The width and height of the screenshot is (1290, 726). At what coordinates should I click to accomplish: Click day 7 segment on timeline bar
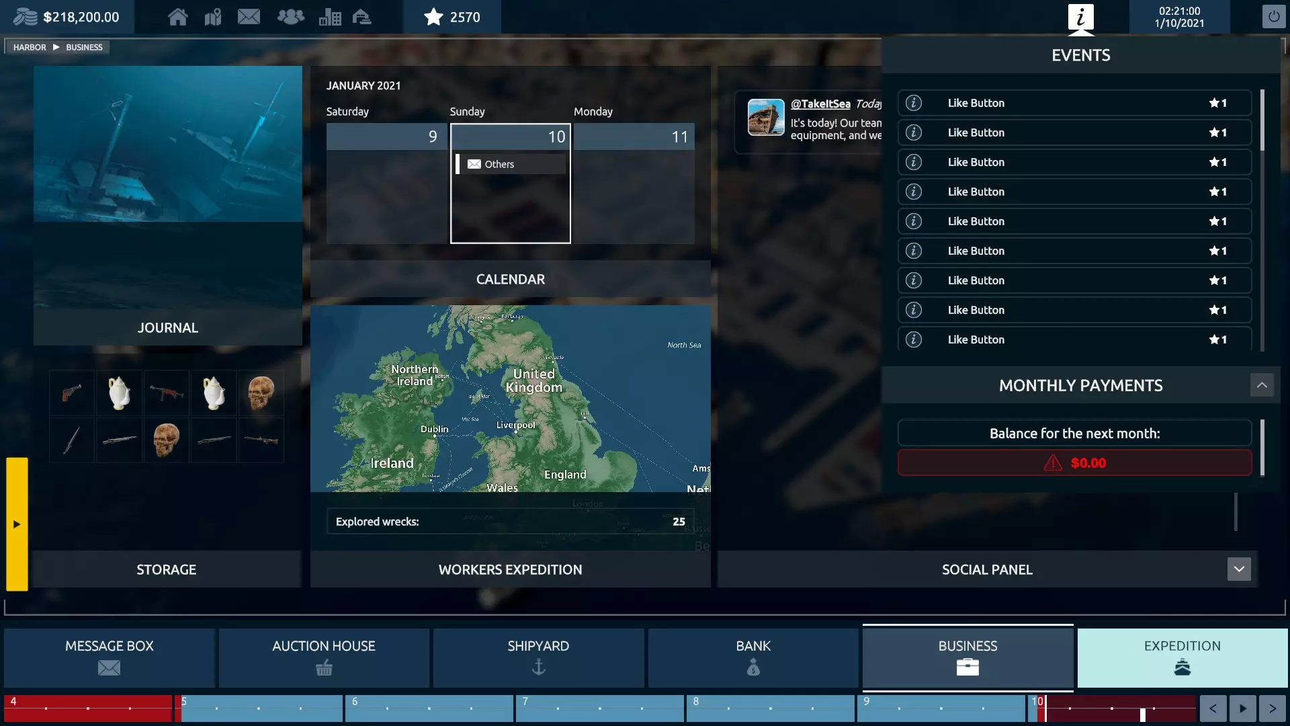click(599, 709)
